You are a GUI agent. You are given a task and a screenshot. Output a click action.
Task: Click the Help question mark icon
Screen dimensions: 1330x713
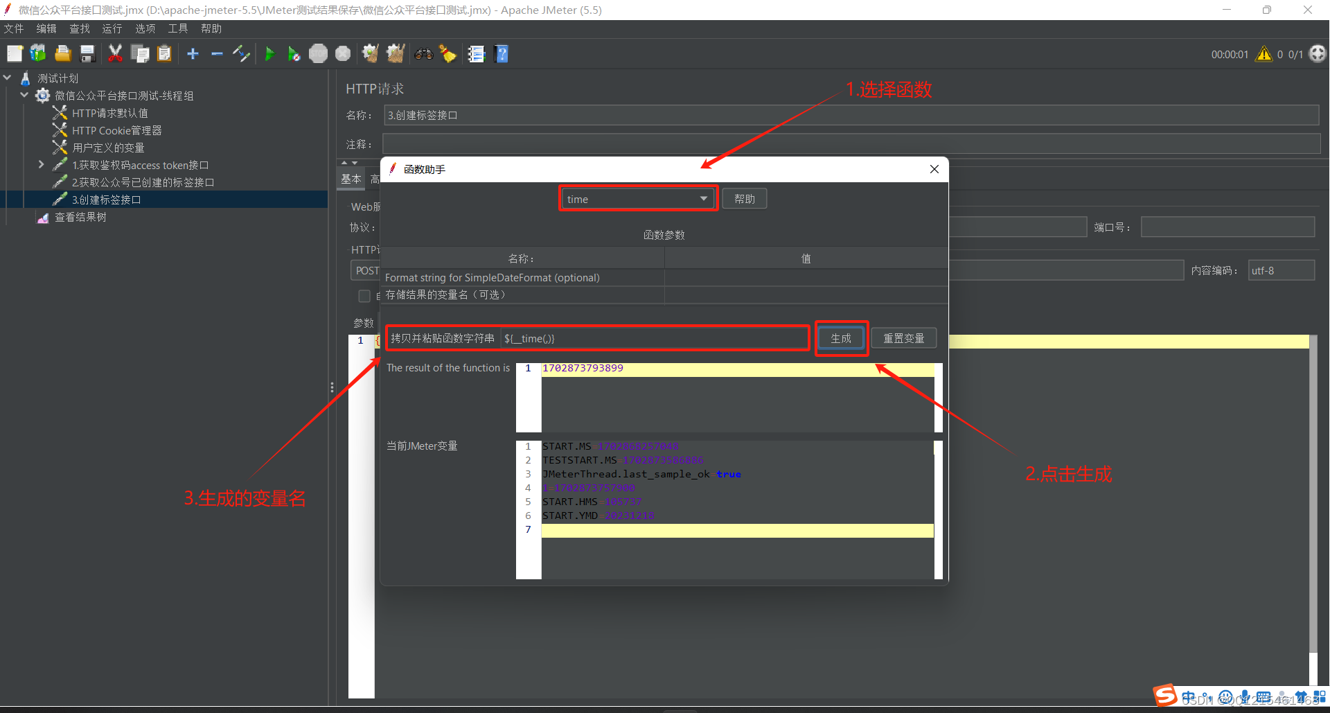502,53
